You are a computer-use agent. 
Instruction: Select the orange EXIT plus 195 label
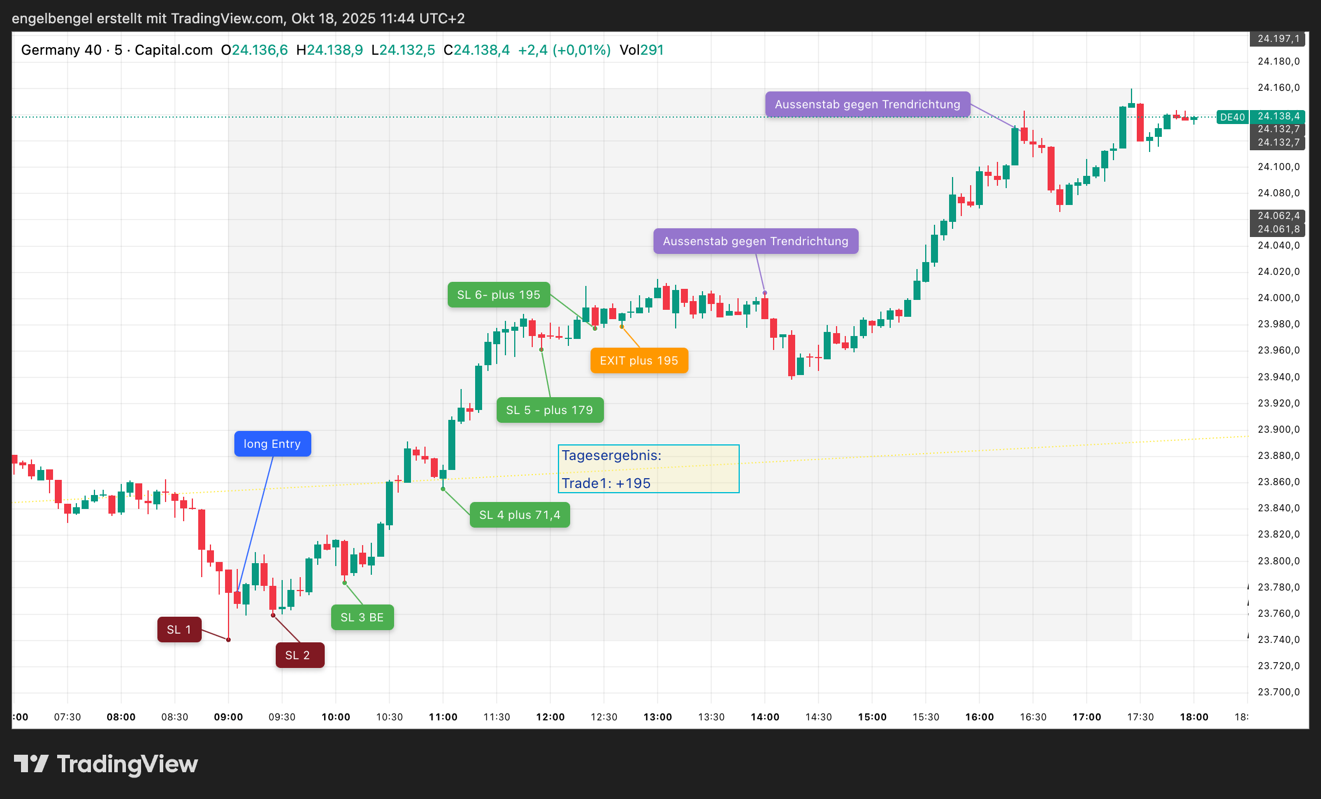click(x=639, y=360)
